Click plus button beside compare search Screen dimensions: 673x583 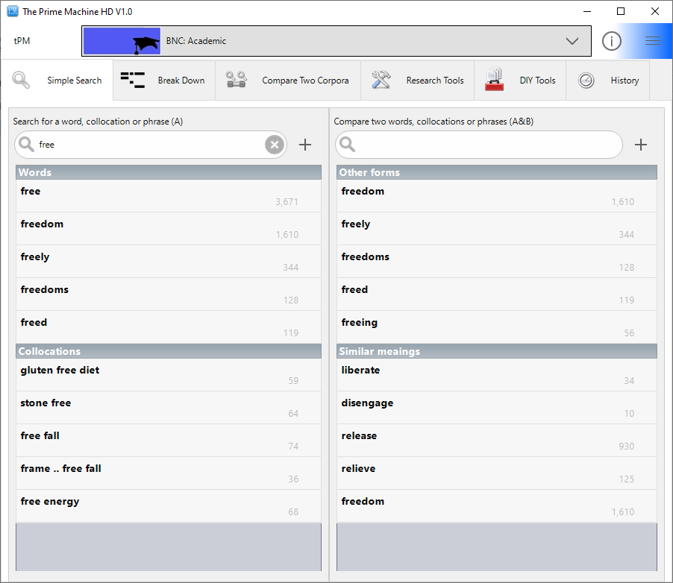click(x=640, y=145)
